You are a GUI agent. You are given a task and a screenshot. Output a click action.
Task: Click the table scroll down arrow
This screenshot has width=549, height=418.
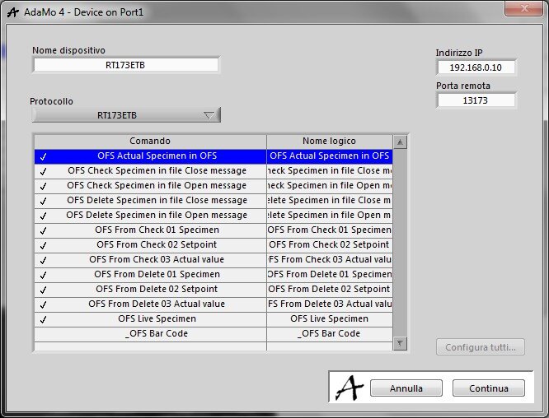pyautogui.click(x=400, y=343)
